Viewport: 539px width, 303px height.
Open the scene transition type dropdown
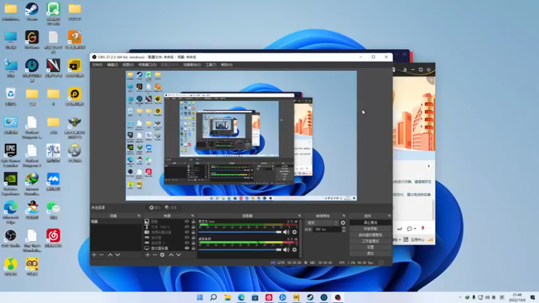coord(322,223)
